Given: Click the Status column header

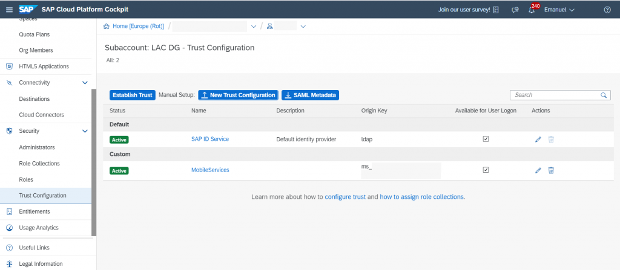Looking at the screenshot, I should click(117, 111).
